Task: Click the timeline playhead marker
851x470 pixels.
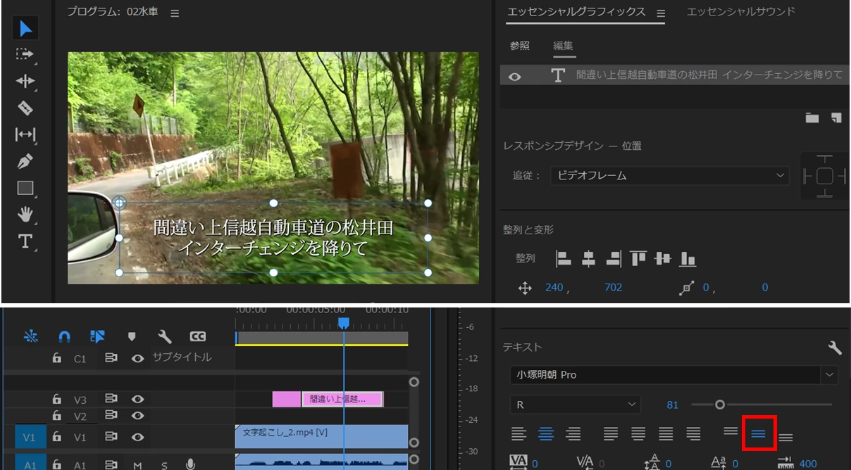Action: point(343,322)
